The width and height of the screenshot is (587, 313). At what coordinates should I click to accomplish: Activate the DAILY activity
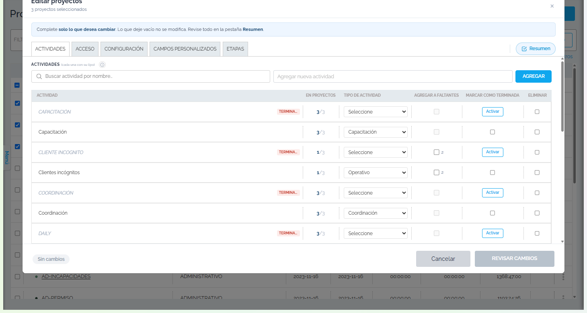[x=493, y=233]
